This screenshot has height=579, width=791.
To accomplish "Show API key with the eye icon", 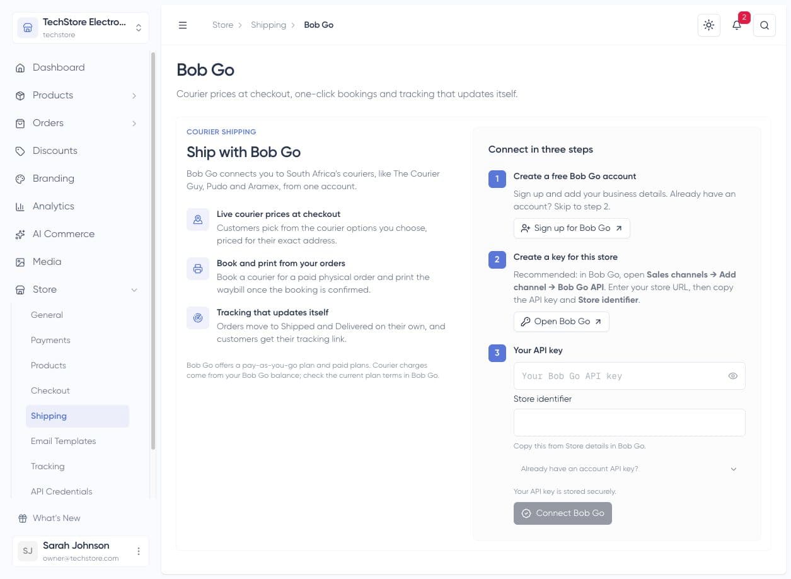I will (x=733, y=376).
